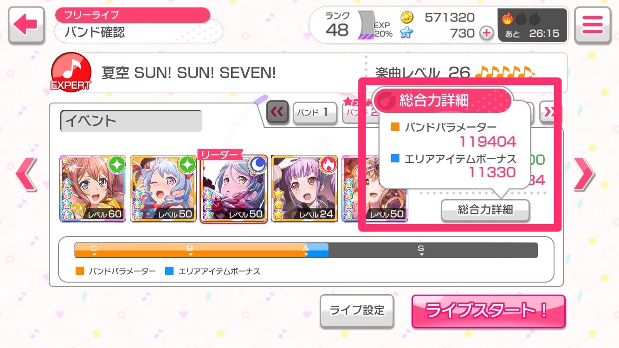Go to the next band with right arrow
Viewport: 619px width, 348px height.
[584, 174]
